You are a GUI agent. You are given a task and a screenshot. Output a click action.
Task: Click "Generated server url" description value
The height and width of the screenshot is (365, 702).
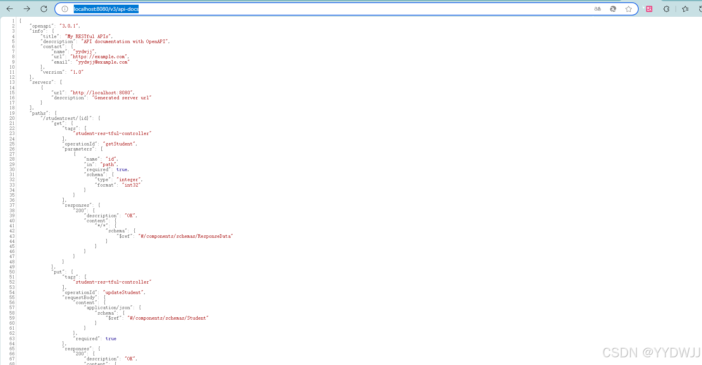tap(122, 98)
